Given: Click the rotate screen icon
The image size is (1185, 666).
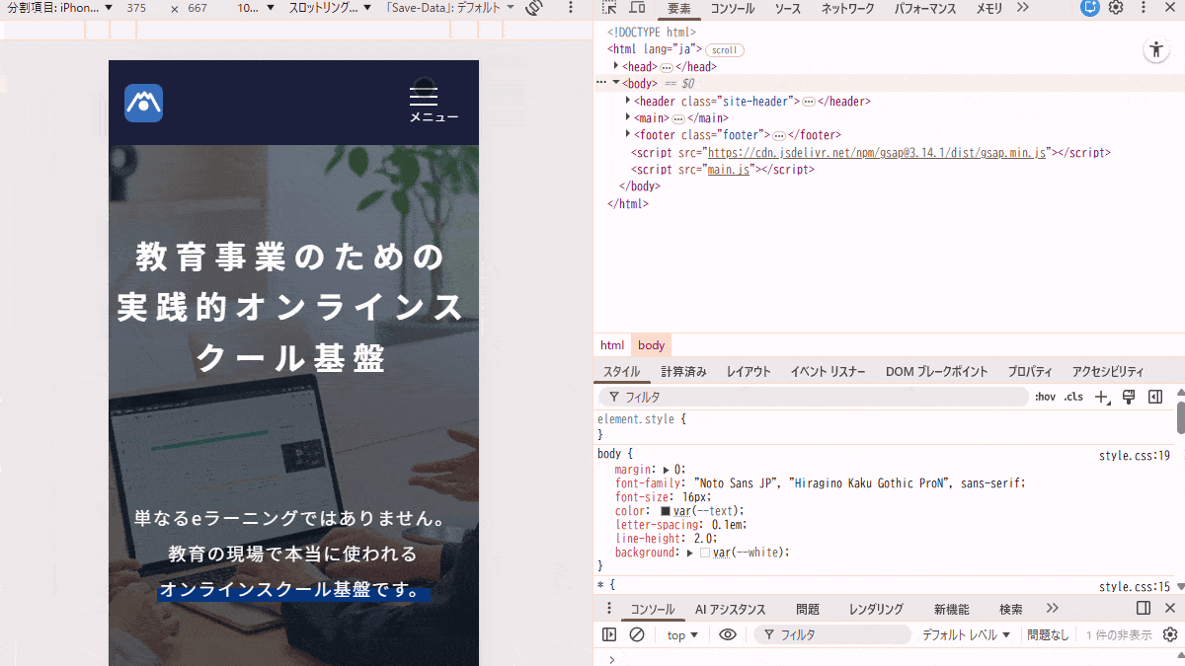Looking at the screenshot, I should coord(534,9).
